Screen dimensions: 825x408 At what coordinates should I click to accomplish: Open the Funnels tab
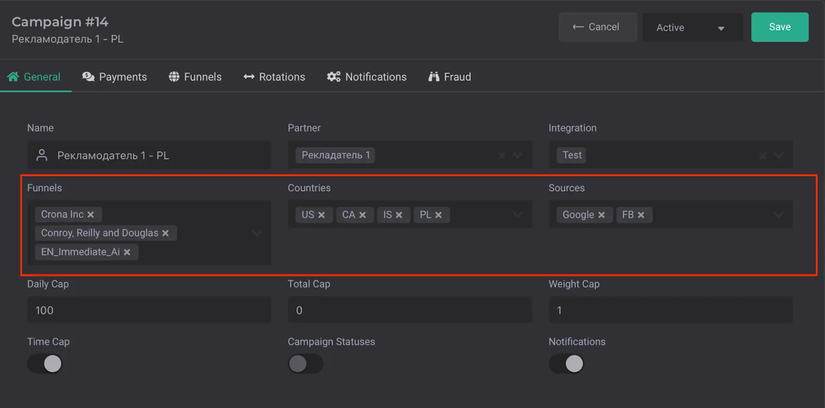195,77
